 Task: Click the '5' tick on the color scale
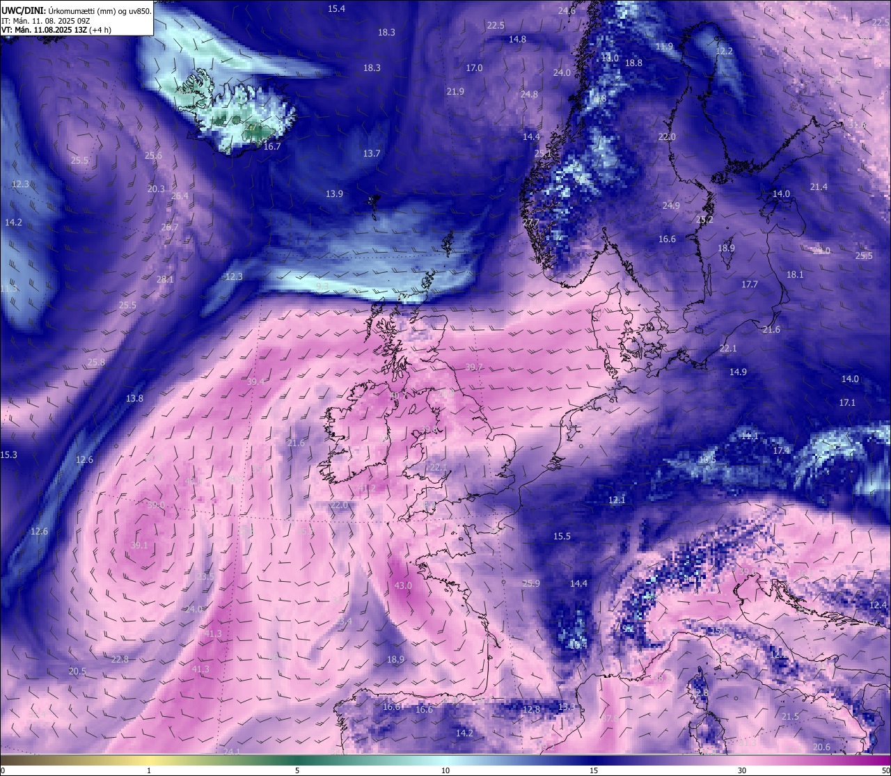pyautogui.click(x=297, y=770)
